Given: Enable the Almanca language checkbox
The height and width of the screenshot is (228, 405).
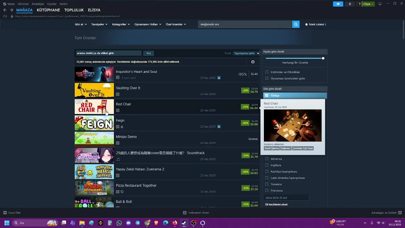Looking at the screenshot, I should pyautogui.click(x=267, y=159).
